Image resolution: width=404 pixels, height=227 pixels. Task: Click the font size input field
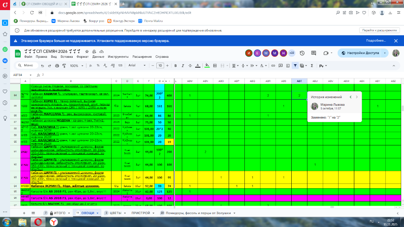pyautogui.click(x=160, y=65)
